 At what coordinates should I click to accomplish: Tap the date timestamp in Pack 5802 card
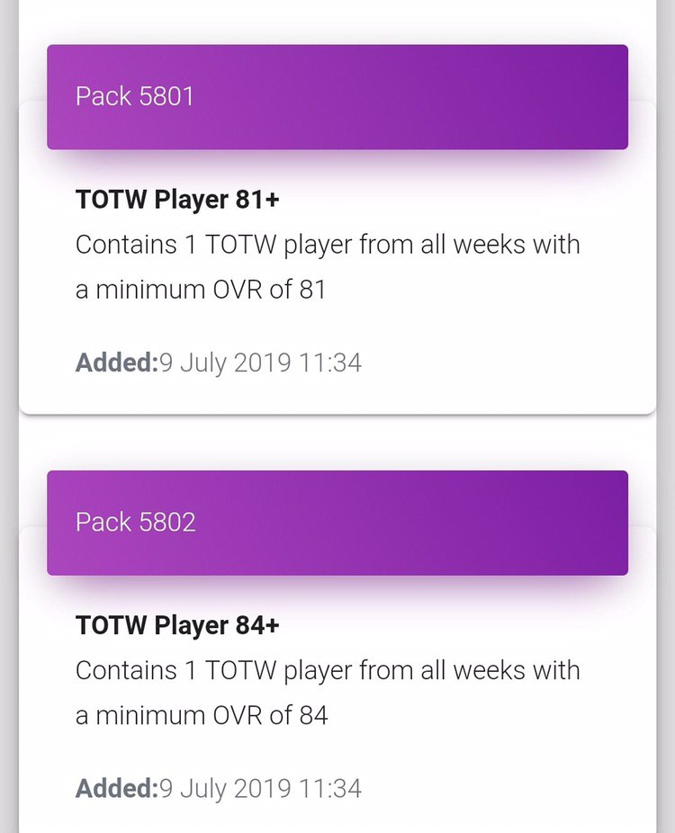point(261,789)
